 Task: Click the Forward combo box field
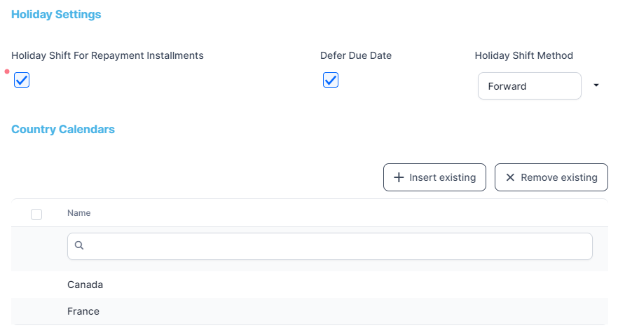[529, 86]
